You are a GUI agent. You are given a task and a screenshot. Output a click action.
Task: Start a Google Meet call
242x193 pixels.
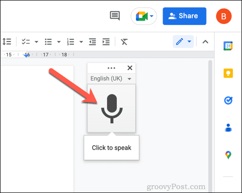(142, 16)
